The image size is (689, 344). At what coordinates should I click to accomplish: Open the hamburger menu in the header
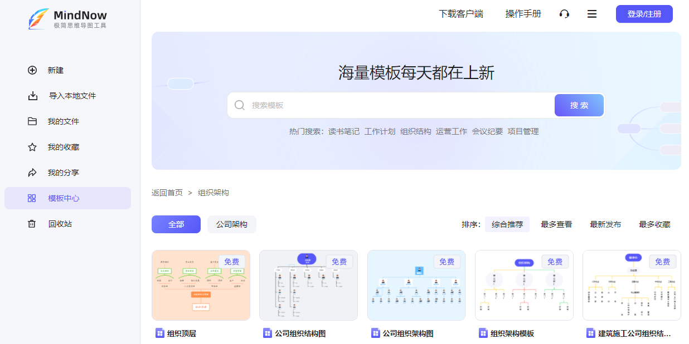pos(591,14)
